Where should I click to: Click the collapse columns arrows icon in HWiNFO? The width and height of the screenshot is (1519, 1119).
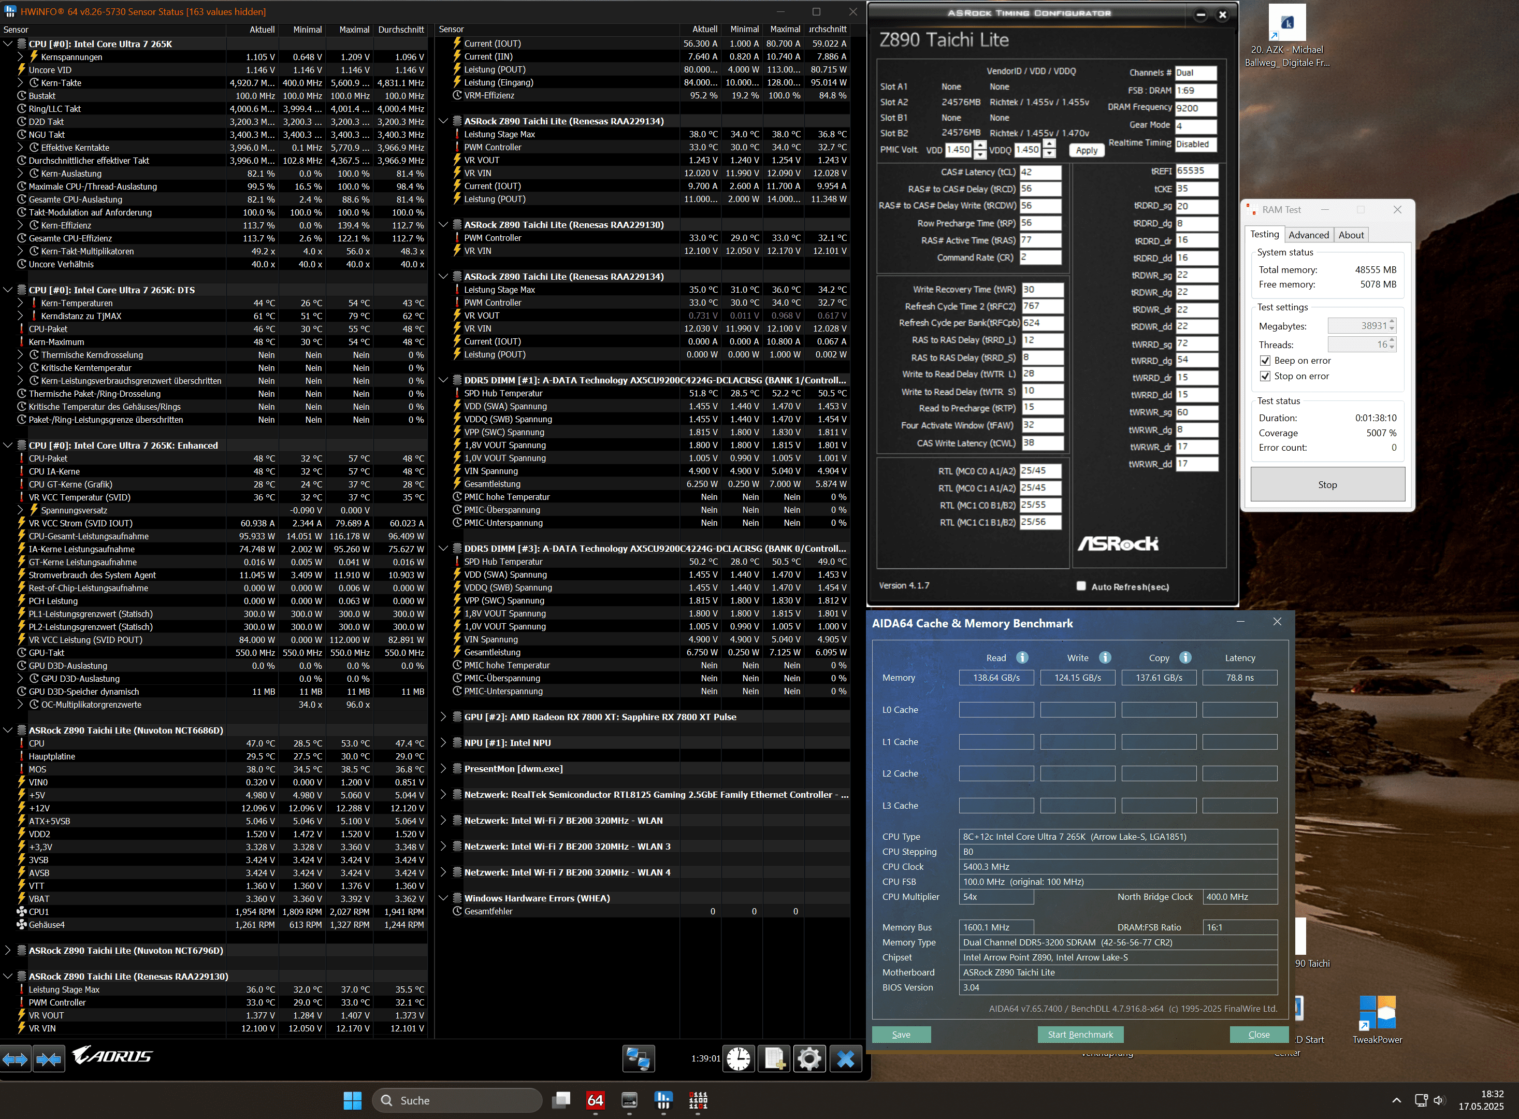[x=49, y=1059]
